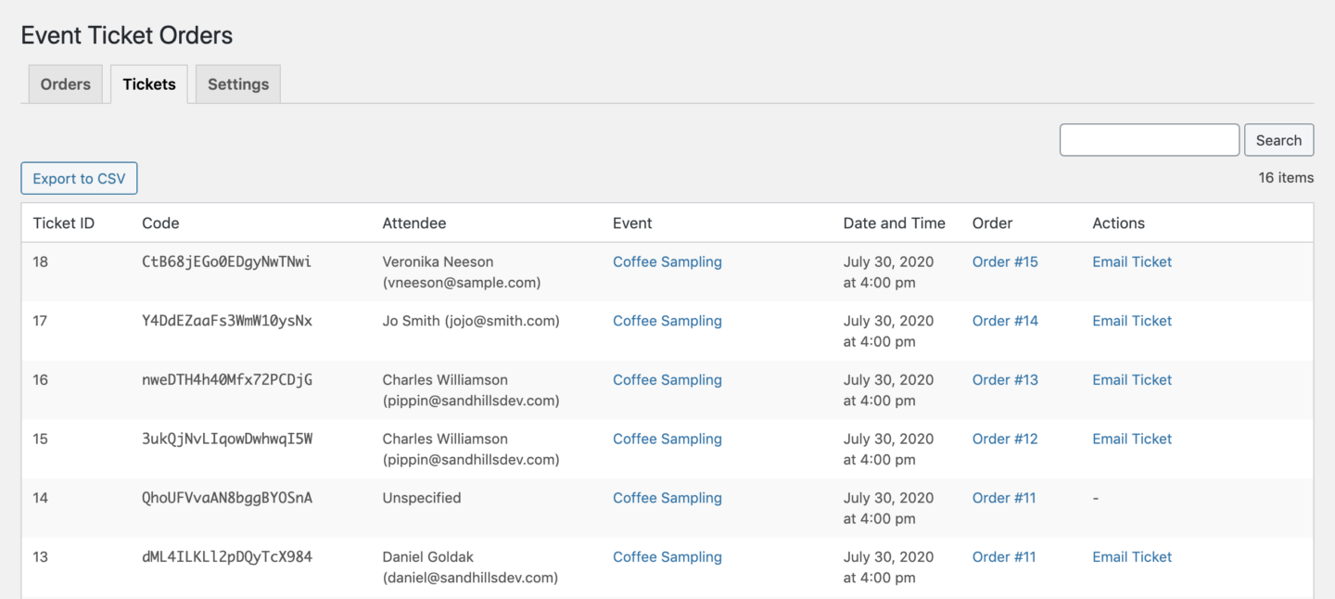Email the ticket for Daniel Goldak
Viewport: 1335px width, 599px height.
coord(1131,556)
